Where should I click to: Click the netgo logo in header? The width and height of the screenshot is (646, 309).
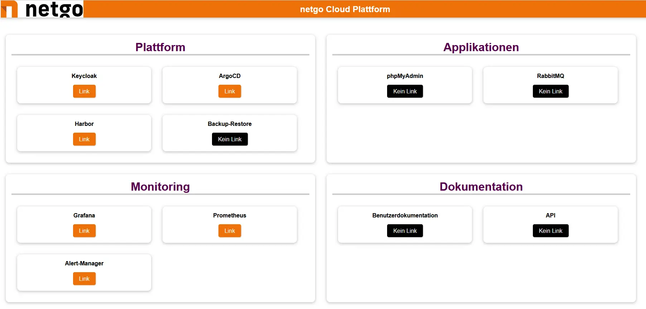[42, 9]
